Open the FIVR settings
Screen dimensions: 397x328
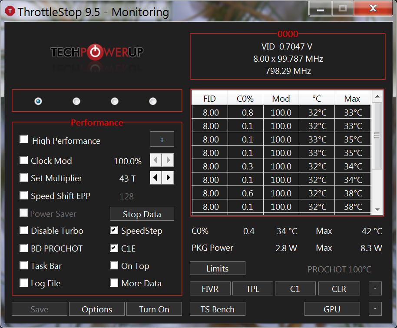[x=210, y=288]
